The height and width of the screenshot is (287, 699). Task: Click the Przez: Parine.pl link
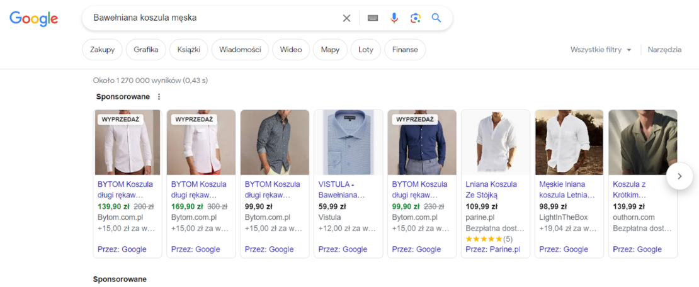(x=492, y=250)
